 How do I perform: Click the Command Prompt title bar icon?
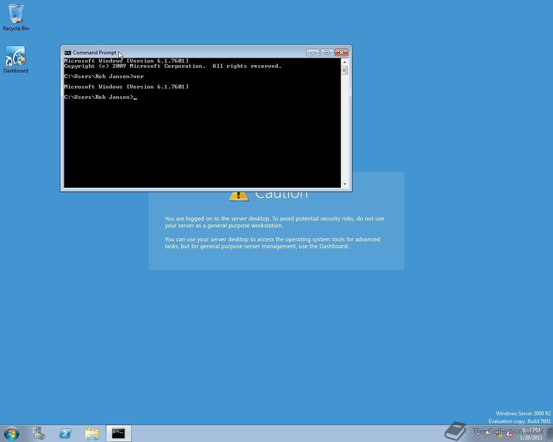(67, 53)
